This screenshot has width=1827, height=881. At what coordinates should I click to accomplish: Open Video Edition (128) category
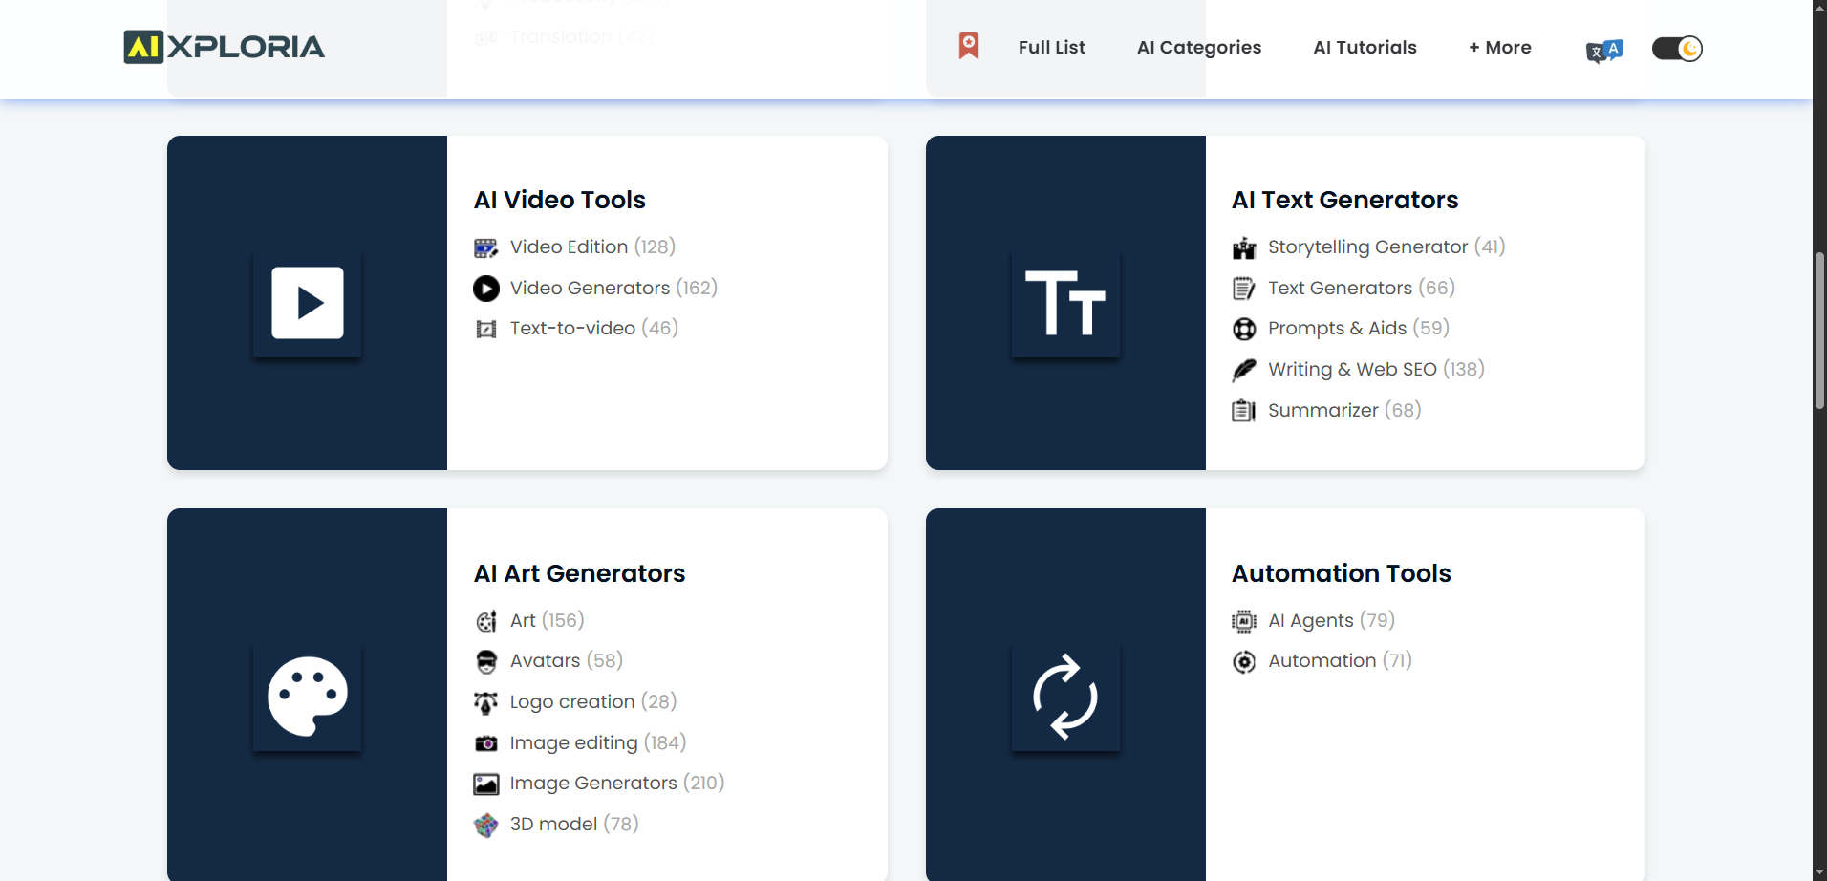coord(592,247)
